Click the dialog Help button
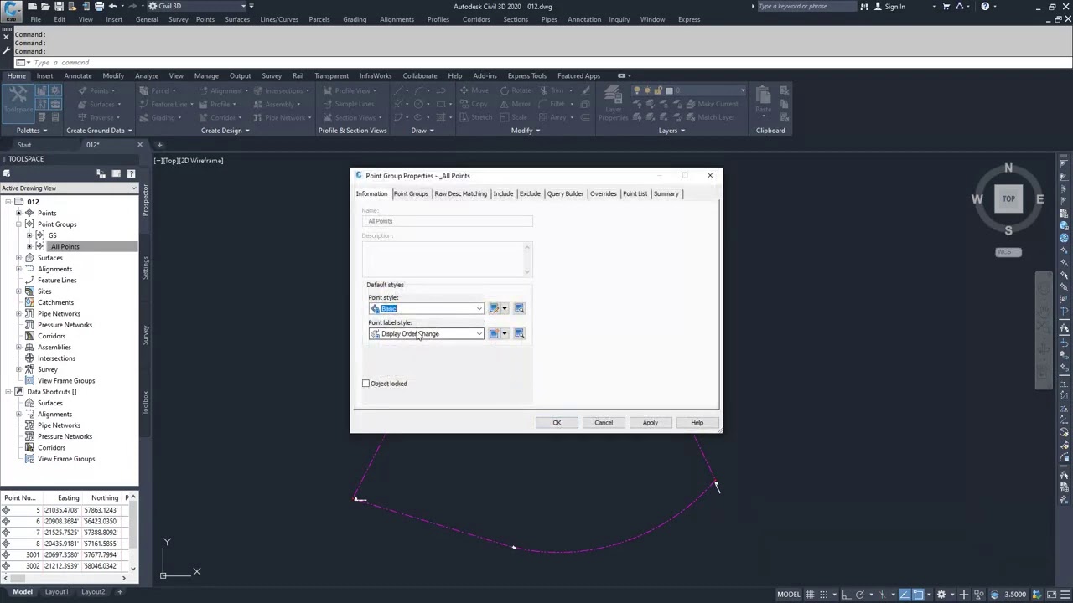1073x603 pixels. tap(697, 423)
